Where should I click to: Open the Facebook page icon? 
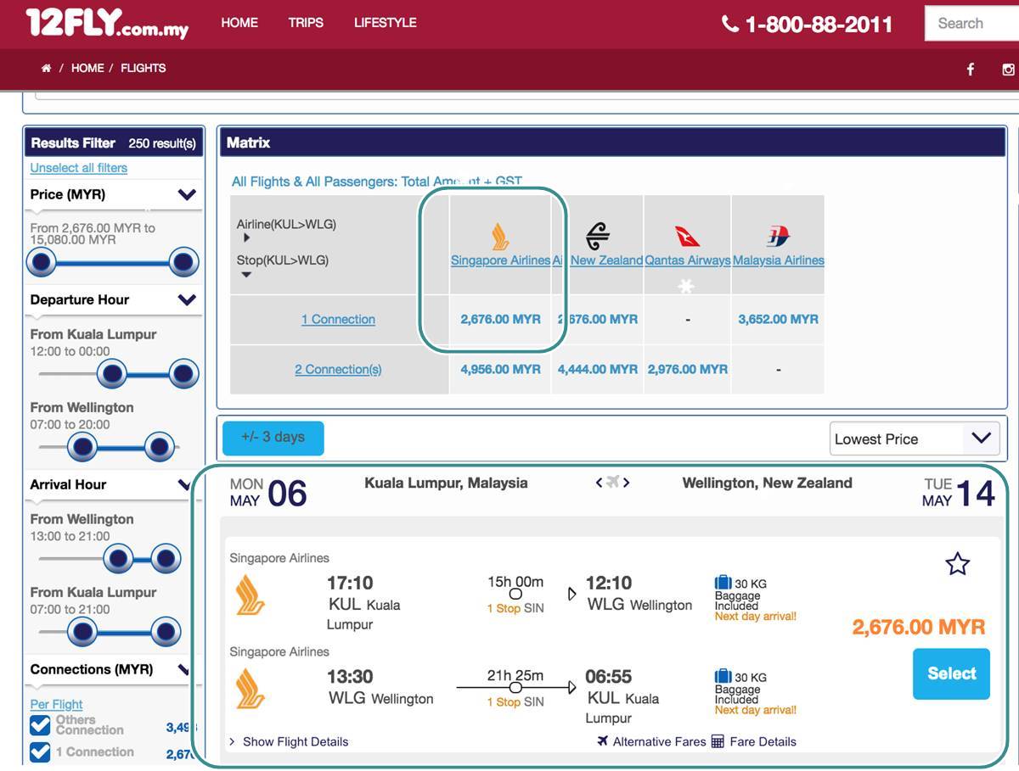coord(971,70)
